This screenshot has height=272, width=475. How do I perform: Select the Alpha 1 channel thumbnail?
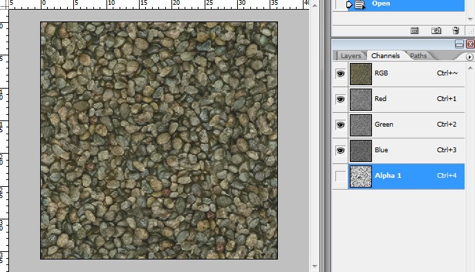pyautogui.click(x=361, y=176)
